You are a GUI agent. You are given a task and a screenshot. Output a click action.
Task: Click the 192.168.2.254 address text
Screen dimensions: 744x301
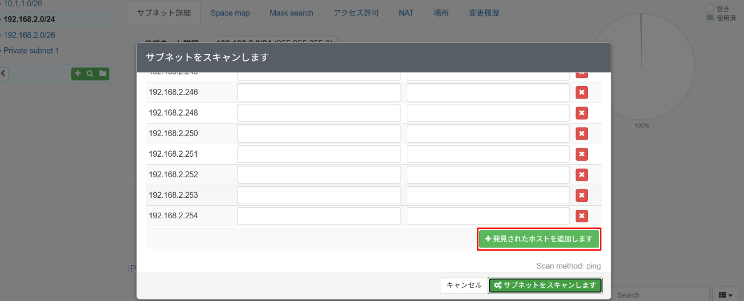click(173, 215)
